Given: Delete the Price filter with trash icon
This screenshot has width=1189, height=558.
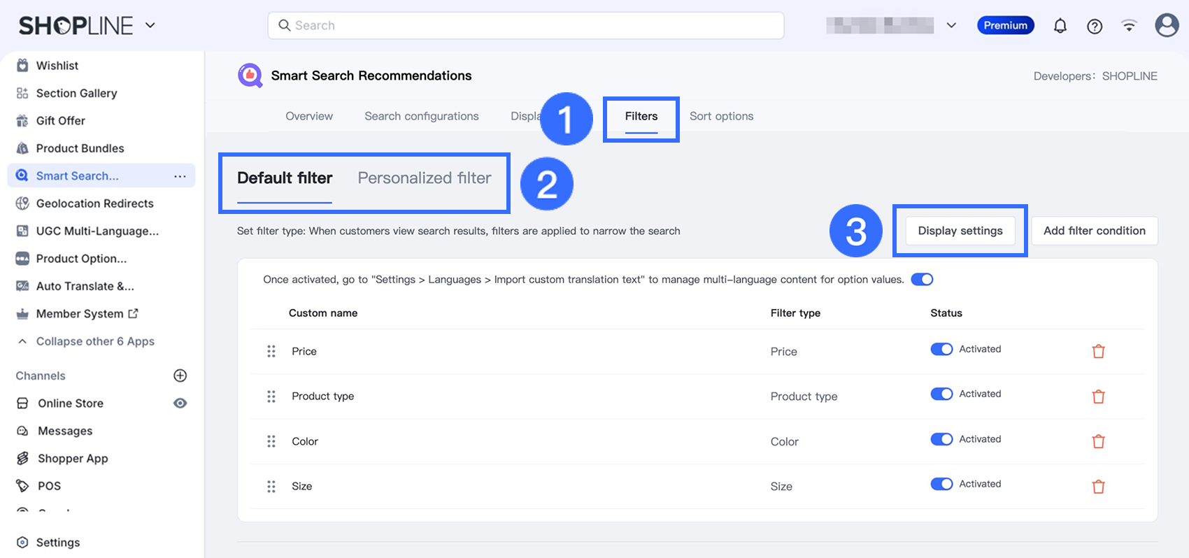Looking at the screenshot, I should point(1098,351).
